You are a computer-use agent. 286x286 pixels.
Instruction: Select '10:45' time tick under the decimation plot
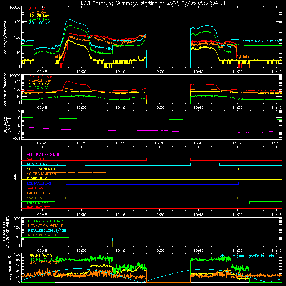point(198,251)
